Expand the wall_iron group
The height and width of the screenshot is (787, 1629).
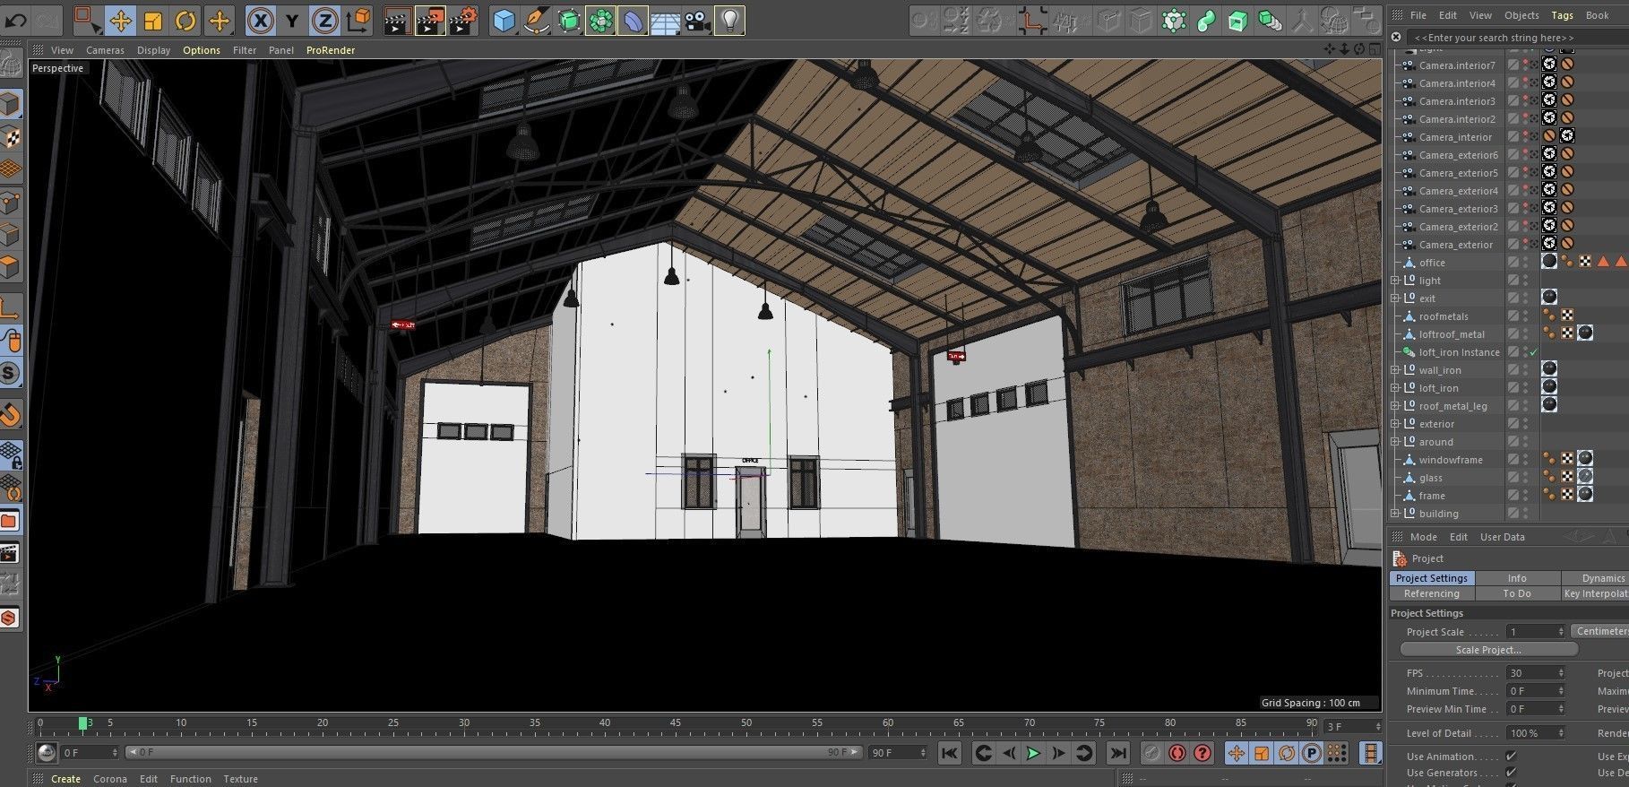(1394, 370)
